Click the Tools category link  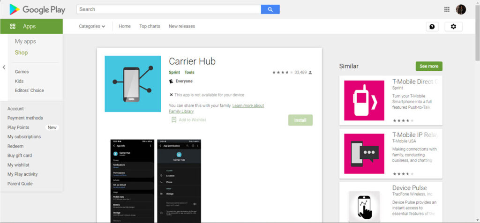coord(189,73)
